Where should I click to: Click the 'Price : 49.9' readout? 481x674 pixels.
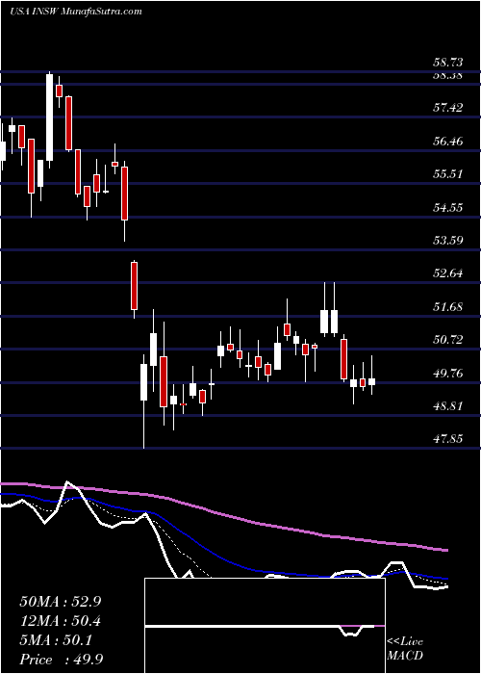coord(60,660)
